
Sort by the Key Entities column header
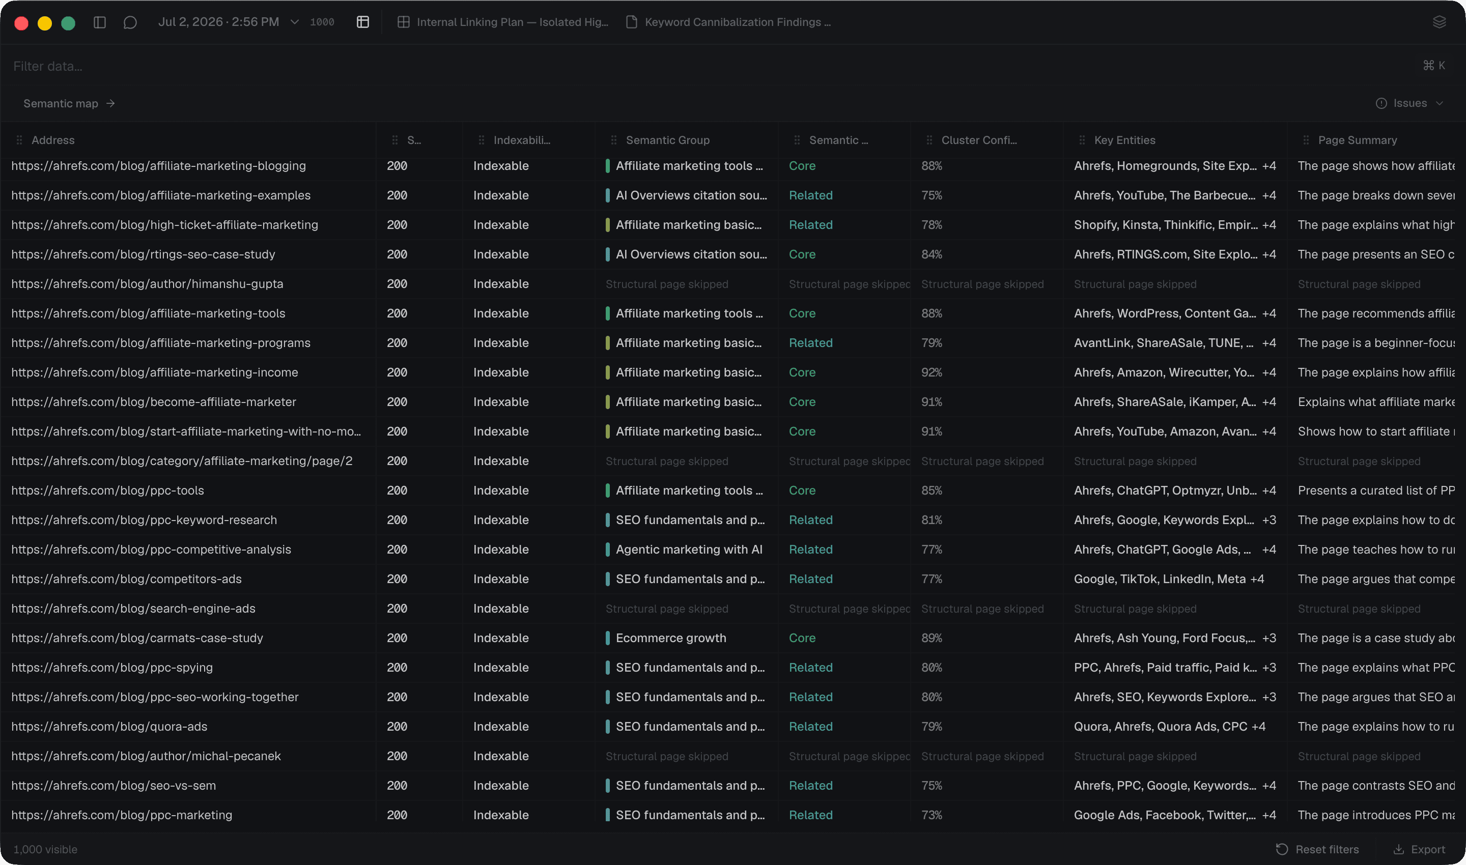pyautogui.click(x=1124, y=140)
